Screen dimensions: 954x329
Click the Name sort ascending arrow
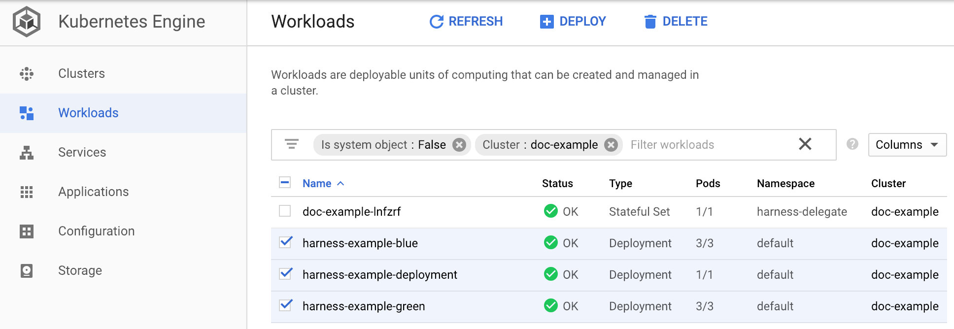pos(341,184)
